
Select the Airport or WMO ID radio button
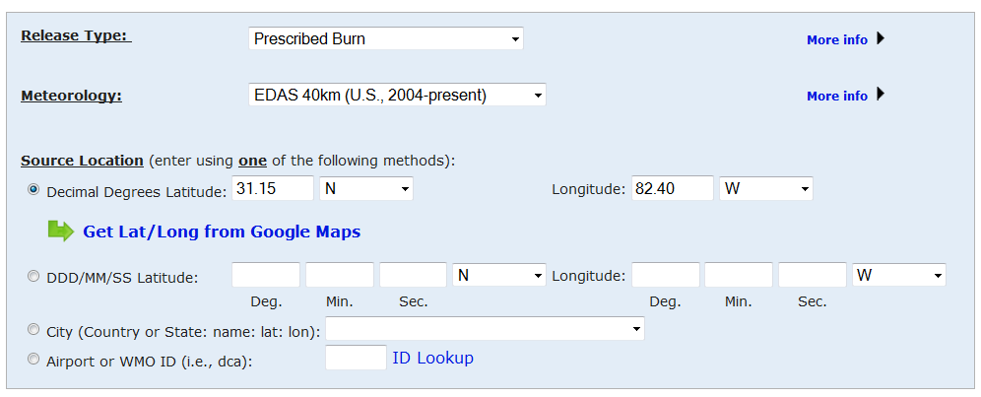33,360
